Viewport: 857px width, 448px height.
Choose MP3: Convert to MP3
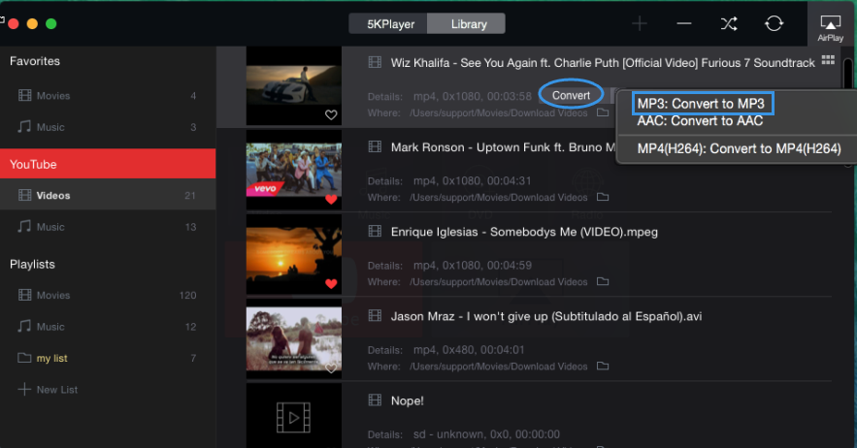702,103
